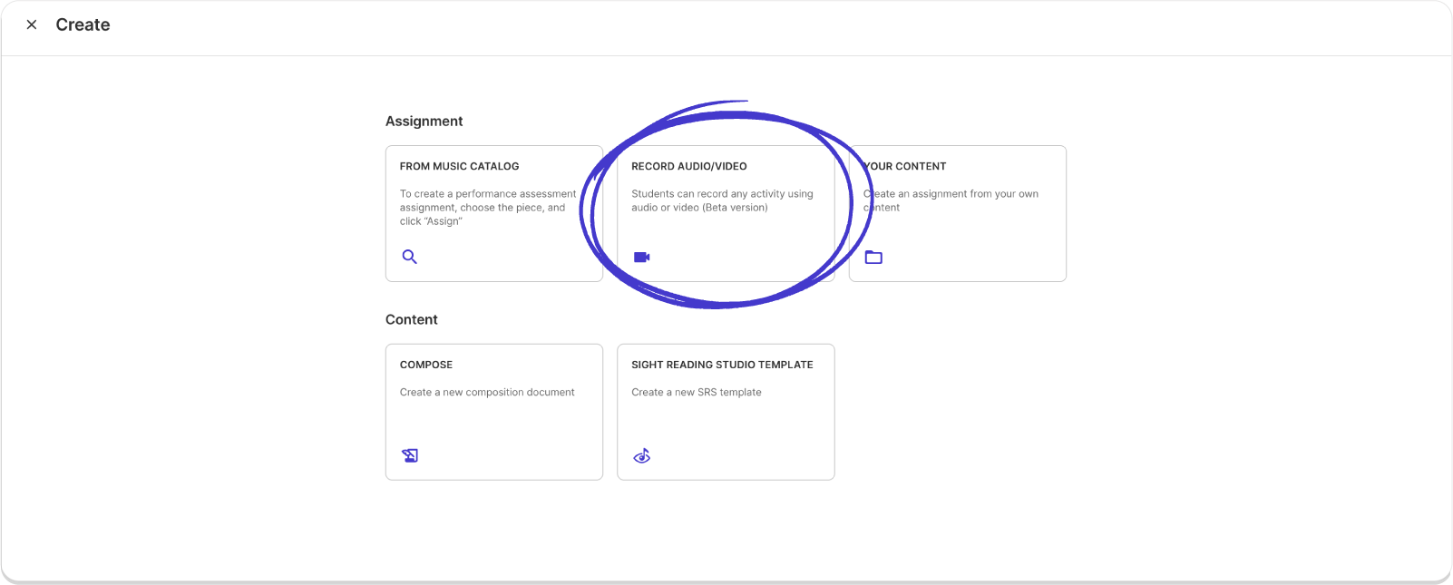Click the "Create a new SRS template" text

pos(696,392)
